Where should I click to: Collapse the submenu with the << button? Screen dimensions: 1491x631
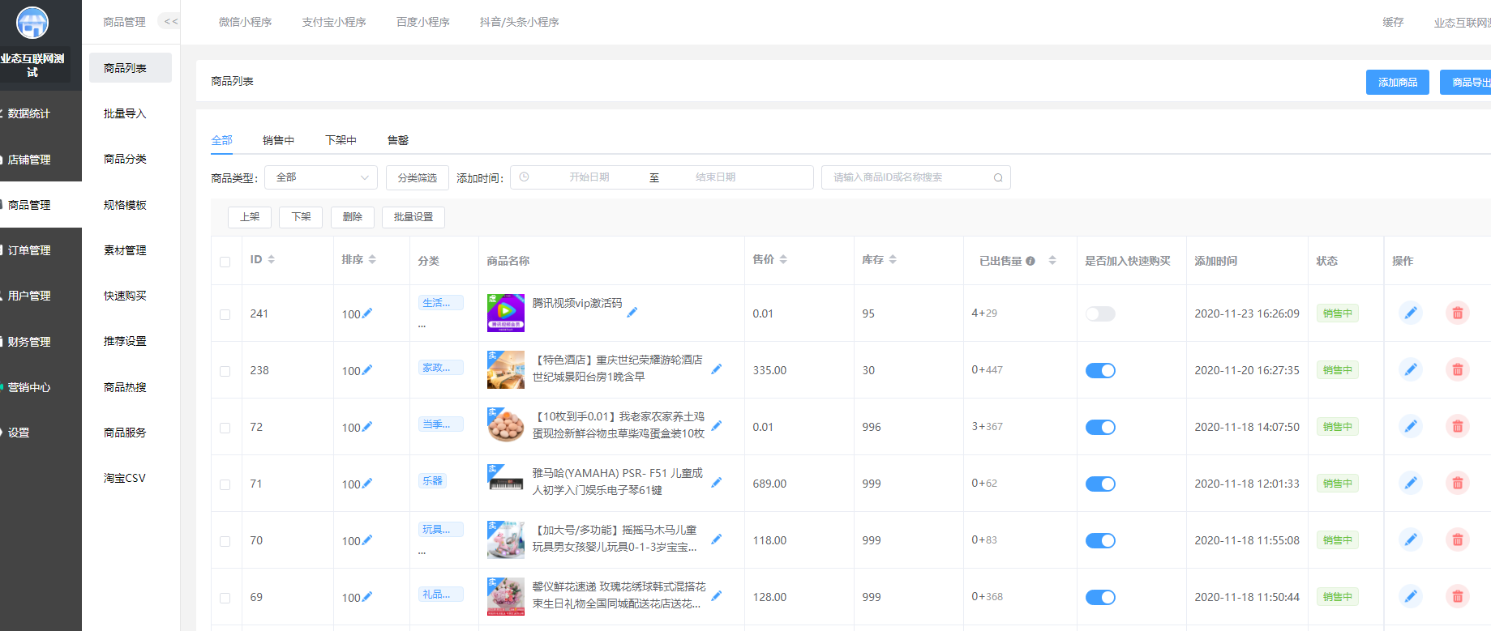[x=170, y=22]
